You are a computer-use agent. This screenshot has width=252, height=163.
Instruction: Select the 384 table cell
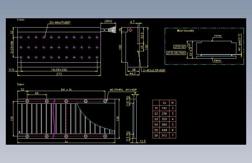[x=164, y=124]
